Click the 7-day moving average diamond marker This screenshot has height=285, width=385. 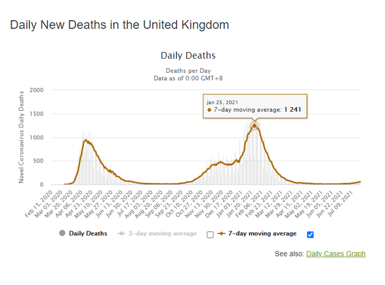pos(222,234)
